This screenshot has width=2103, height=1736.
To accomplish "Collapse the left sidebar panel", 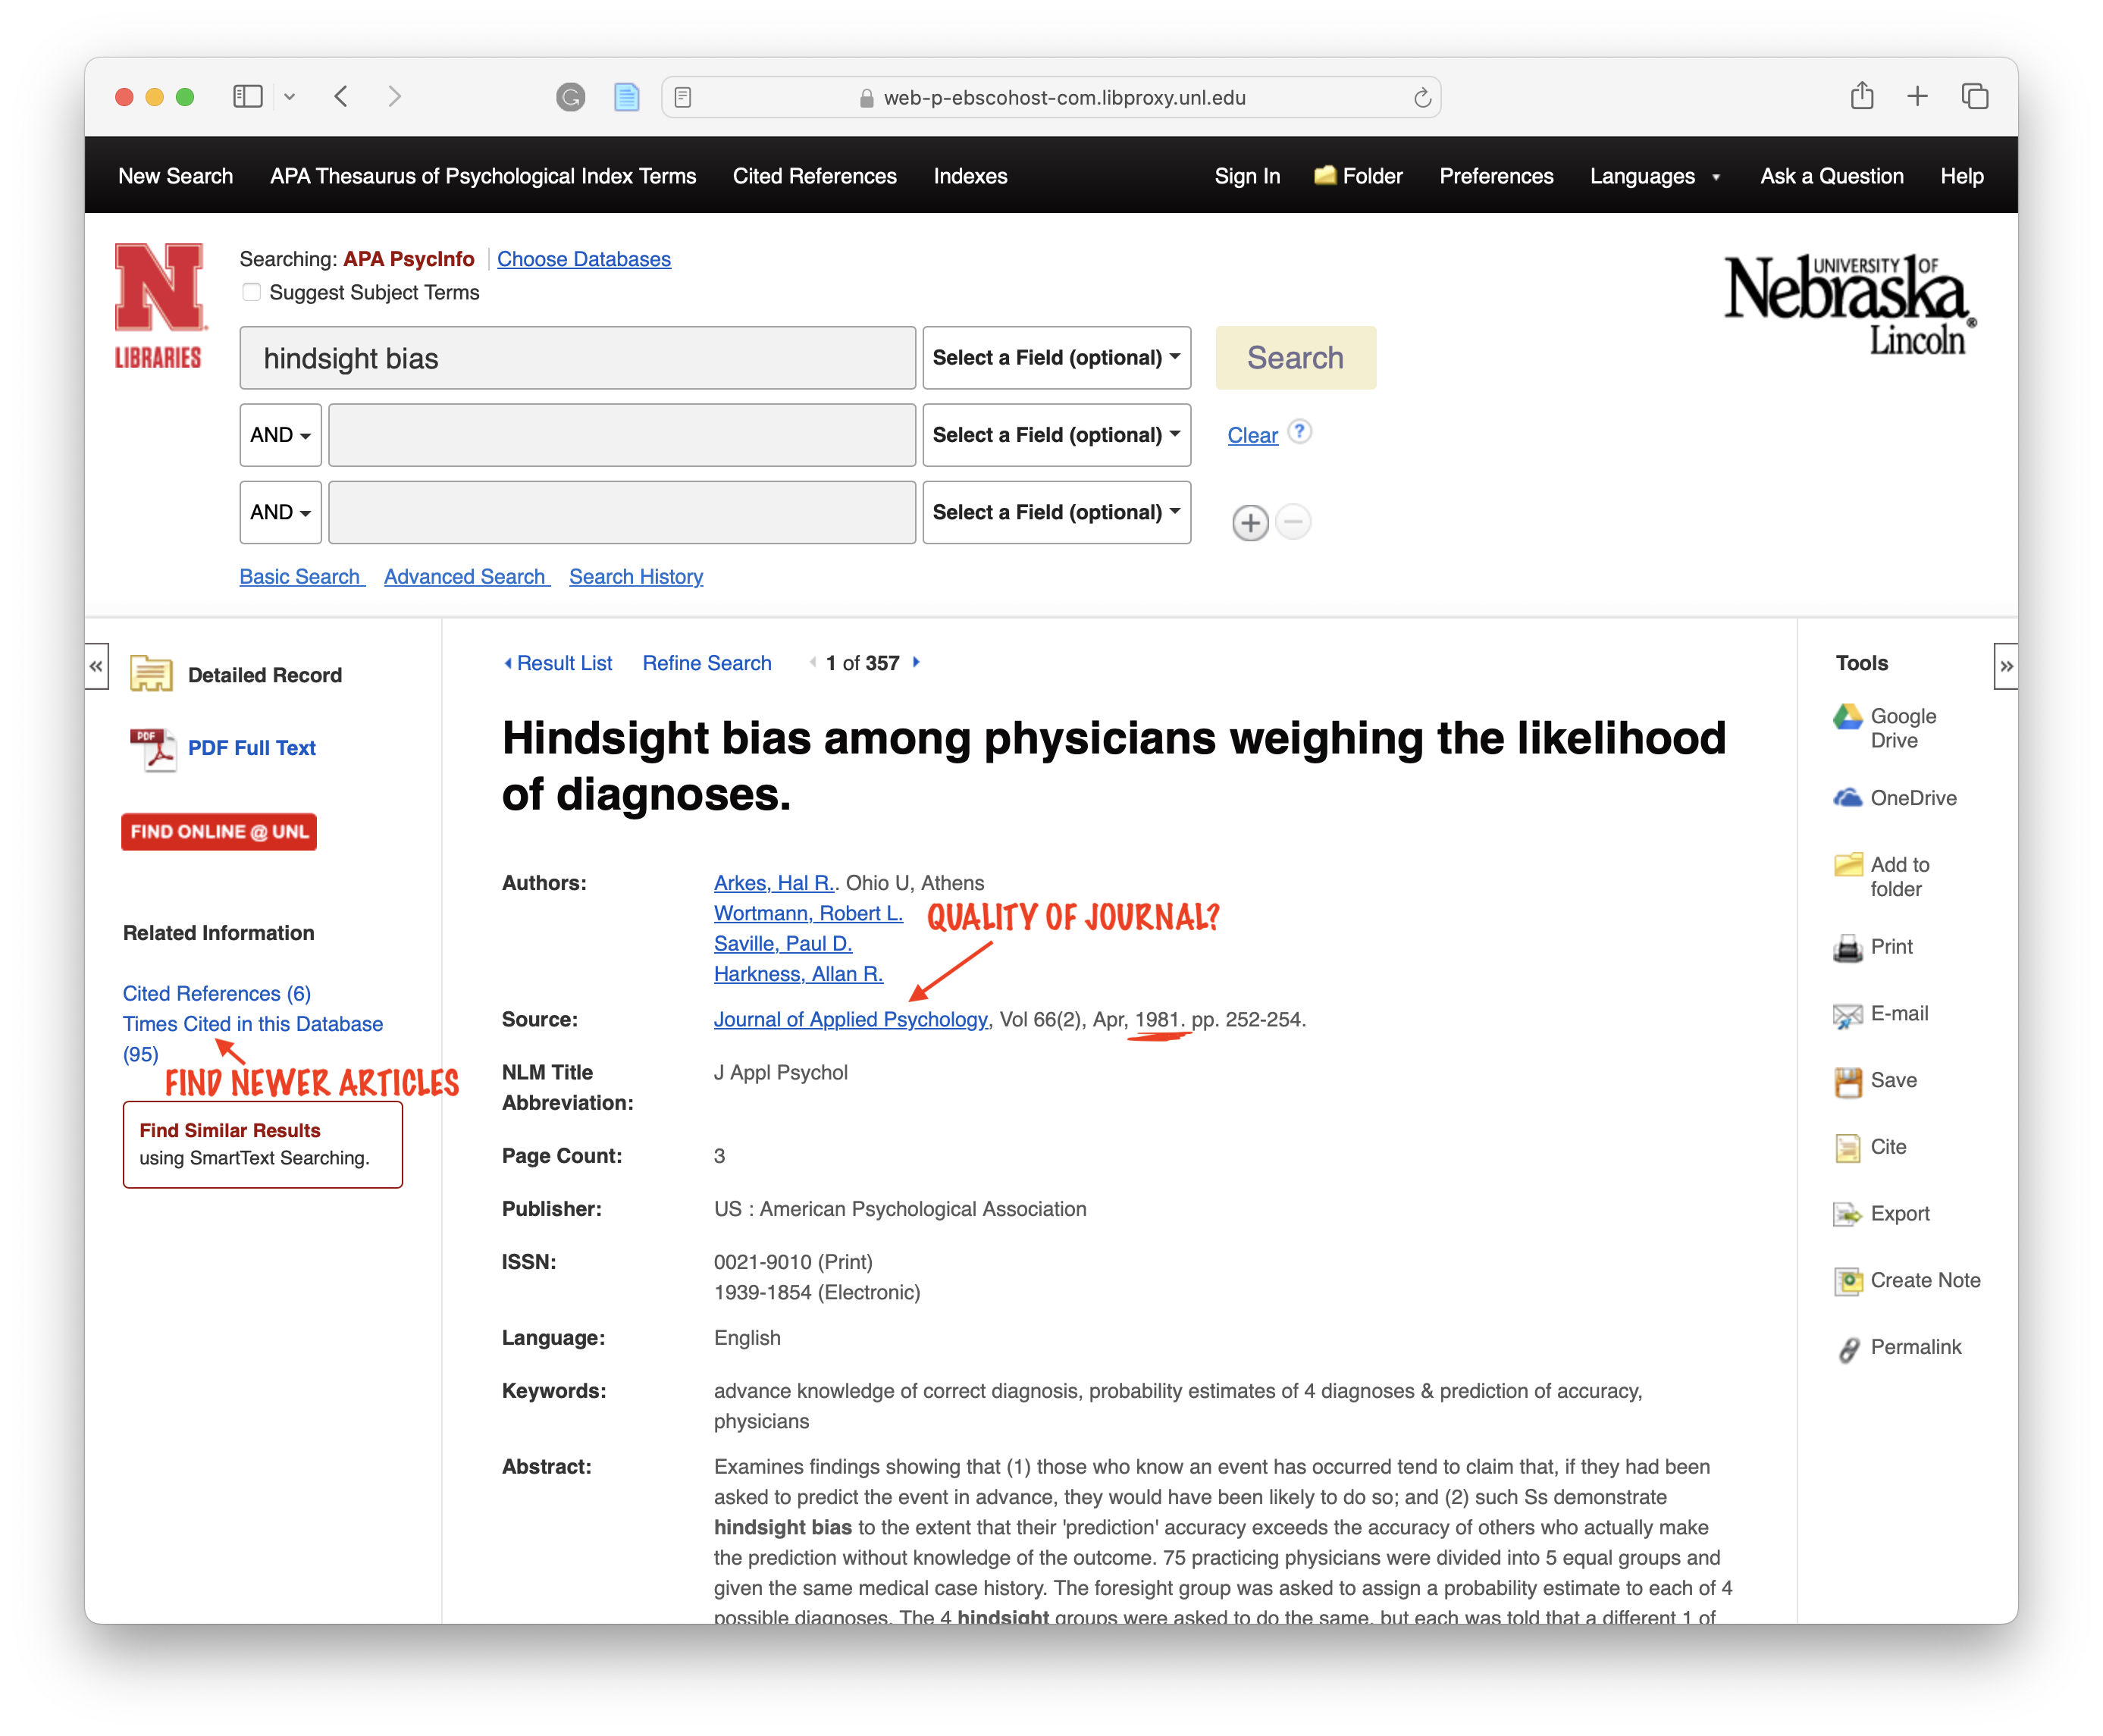I will tap(96, 666).
